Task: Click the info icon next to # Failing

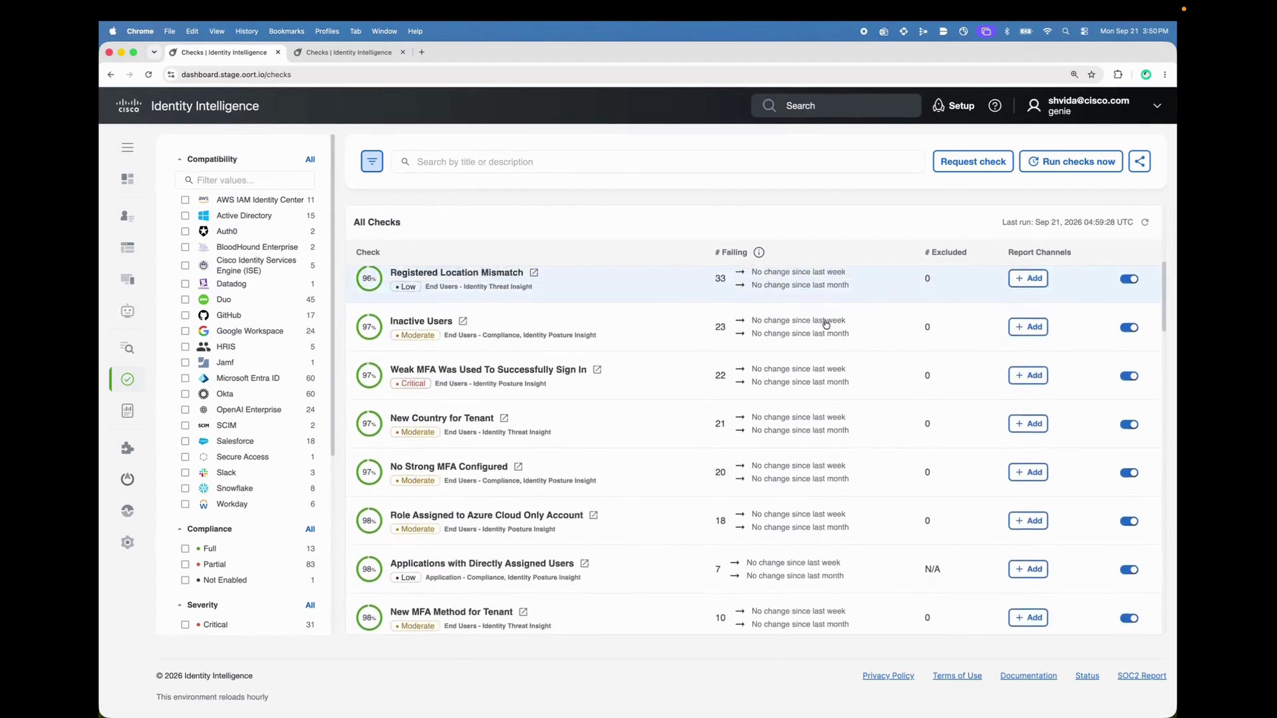Action: (x=759, y=253)
